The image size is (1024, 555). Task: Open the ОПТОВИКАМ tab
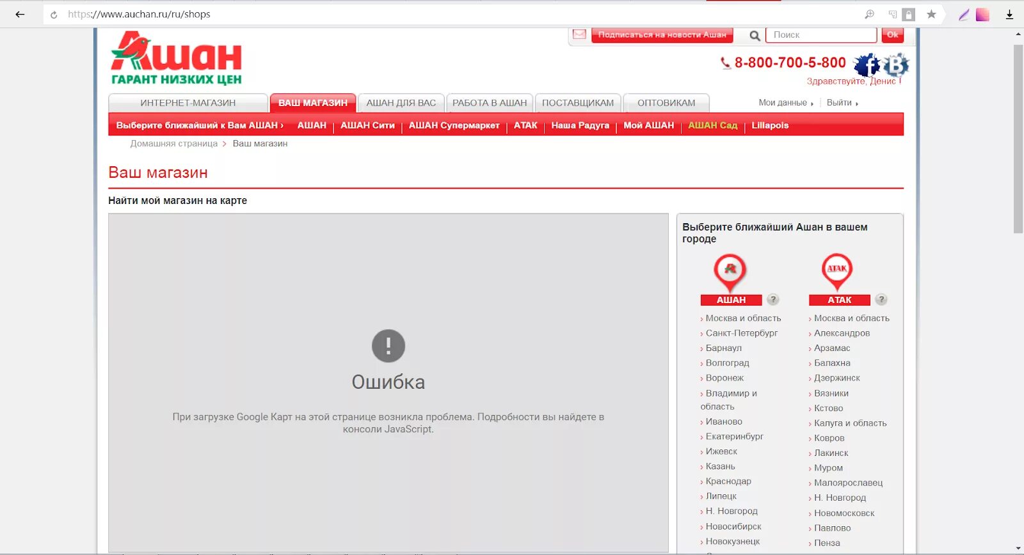(666, 103)
